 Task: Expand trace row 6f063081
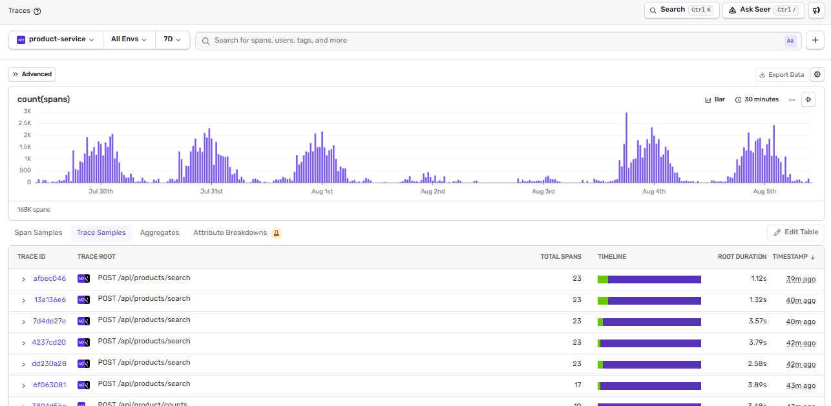(x=23, y=386)
